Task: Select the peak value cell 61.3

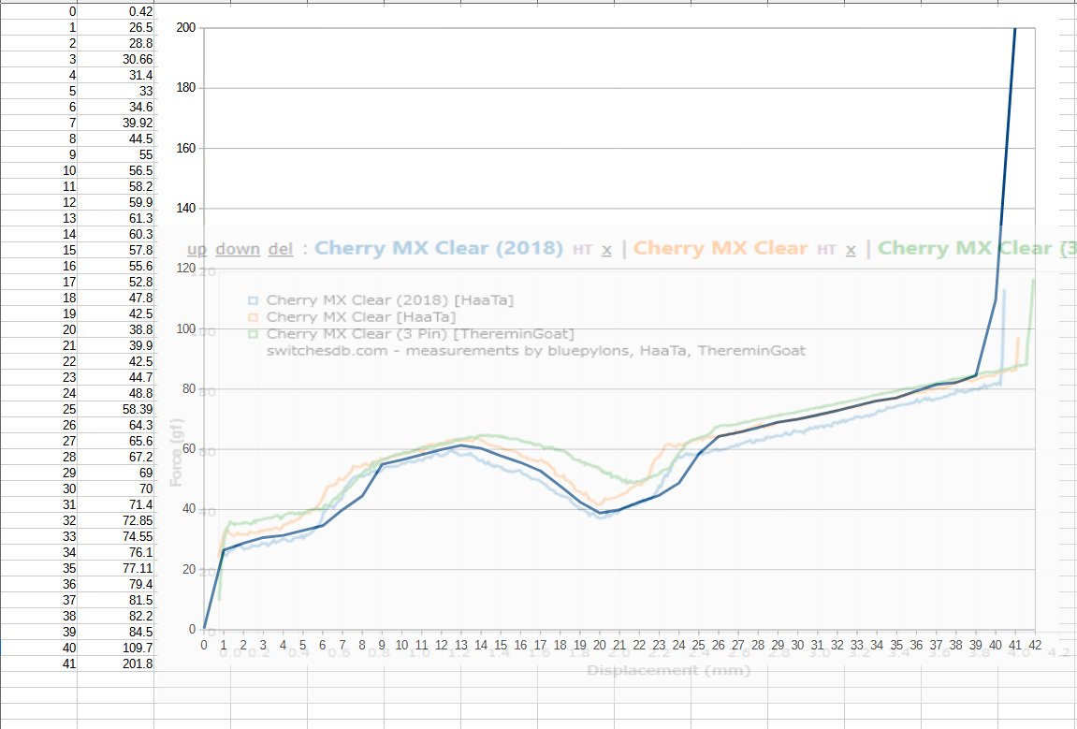Action: click(x=116, y=218)
